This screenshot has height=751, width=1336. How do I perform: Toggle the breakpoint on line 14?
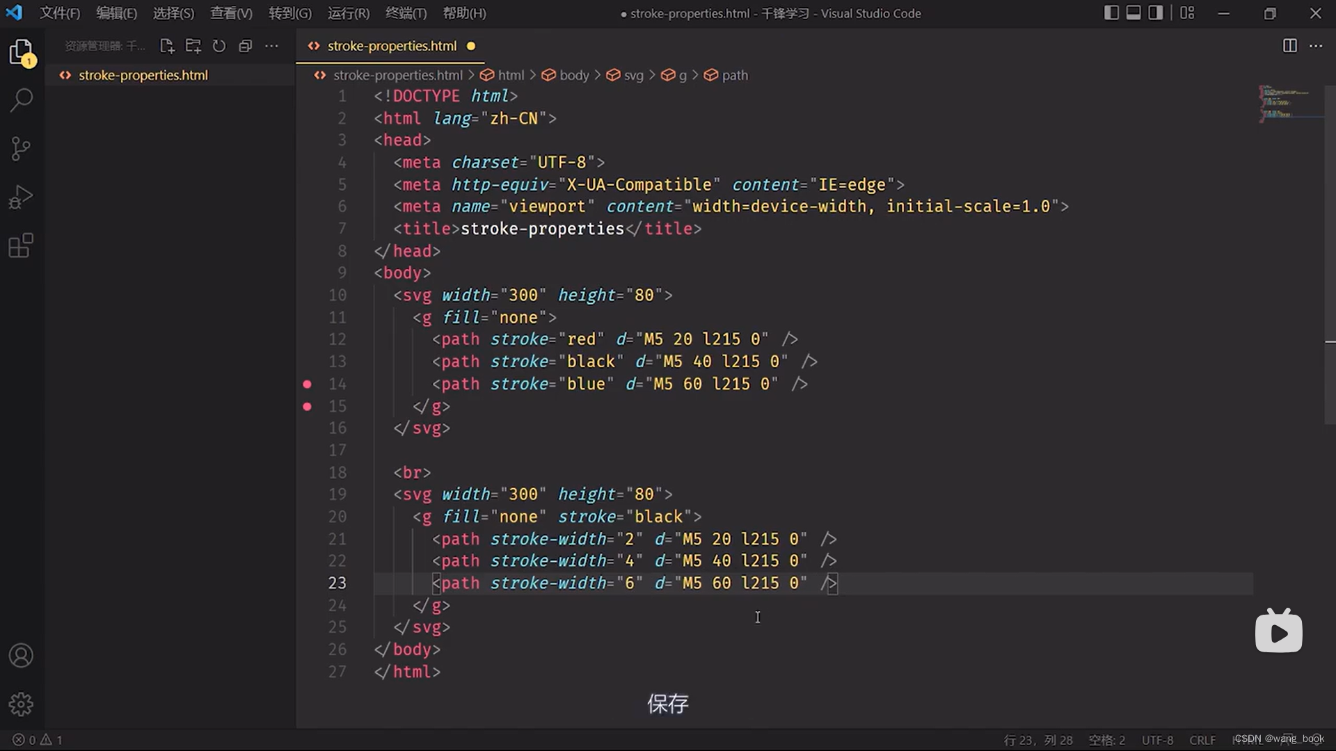pyautogui.click(x=307, y=384)
